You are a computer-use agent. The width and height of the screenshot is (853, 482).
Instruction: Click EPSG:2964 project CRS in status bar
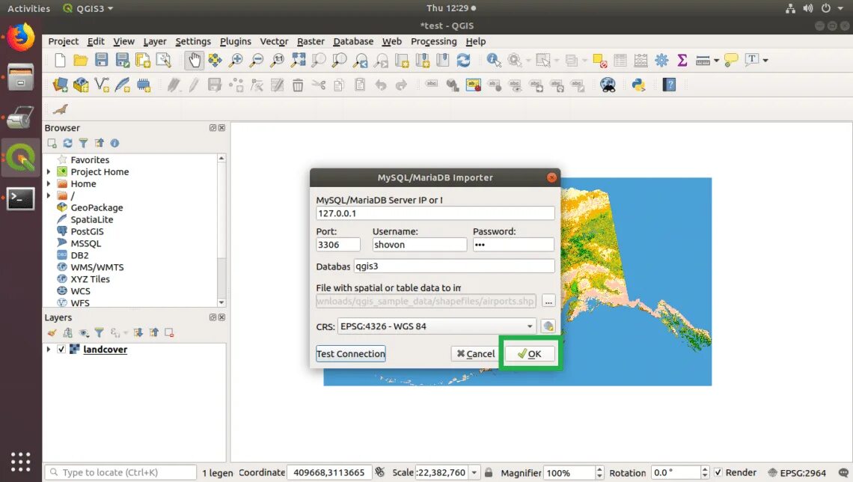[797, 472]
